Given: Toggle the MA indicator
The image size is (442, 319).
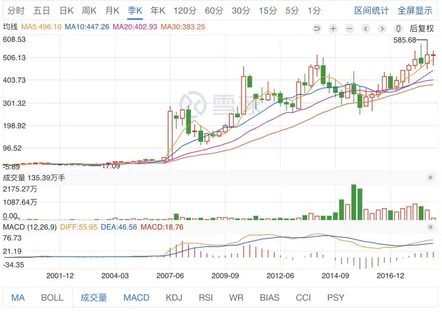Looking at the screenshot, I should [x=18, y=298].
